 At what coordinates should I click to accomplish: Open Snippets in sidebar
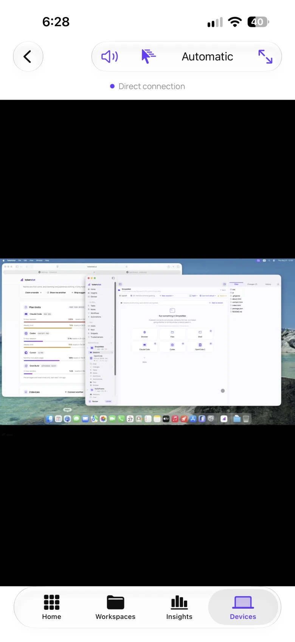click(x=93, y=333)
